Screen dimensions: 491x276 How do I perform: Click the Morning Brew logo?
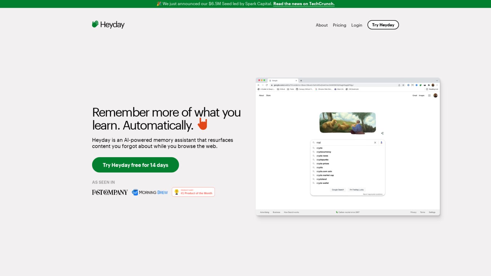150,192
